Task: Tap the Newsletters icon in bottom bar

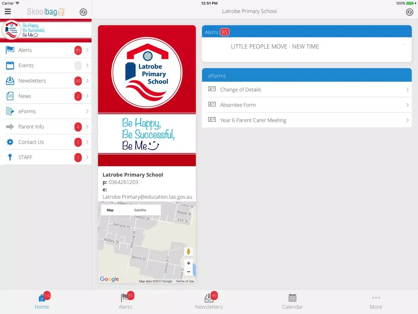Action: 209,298
